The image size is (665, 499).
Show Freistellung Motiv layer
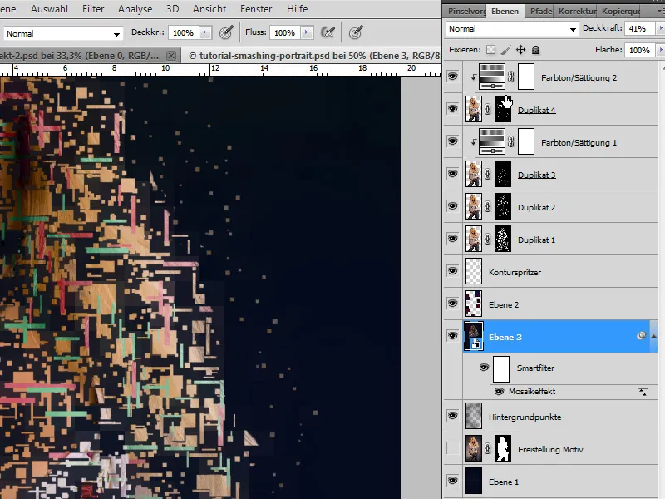pos(452,448)
